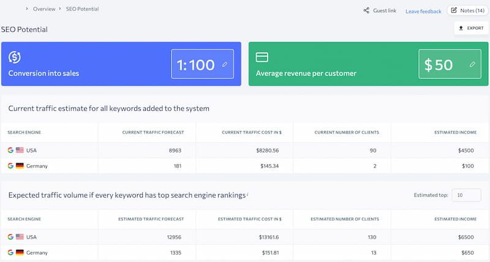Edit average revenue pencil icon
This screenshot has width=490, height=262.
[472, 64]
